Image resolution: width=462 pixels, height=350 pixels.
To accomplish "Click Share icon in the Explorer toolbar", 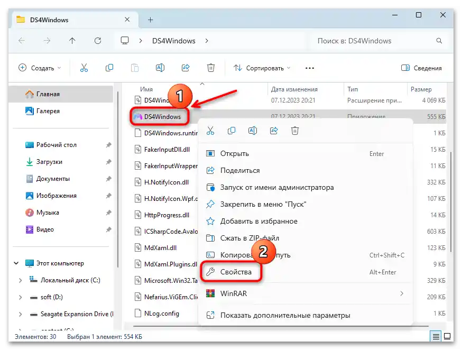I will click(186, 68).
